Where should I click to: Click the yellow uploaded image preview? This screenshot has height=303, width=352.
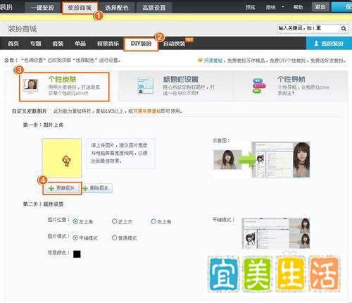pos(62,158)
